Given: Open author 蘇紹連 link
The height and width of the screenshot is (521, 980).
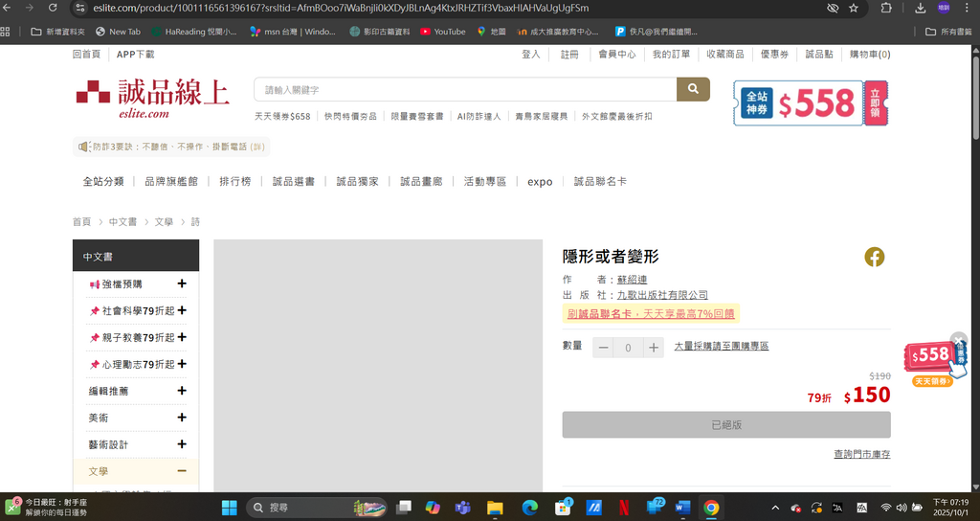Looking at the screenshot, I should tap(632, 280).
